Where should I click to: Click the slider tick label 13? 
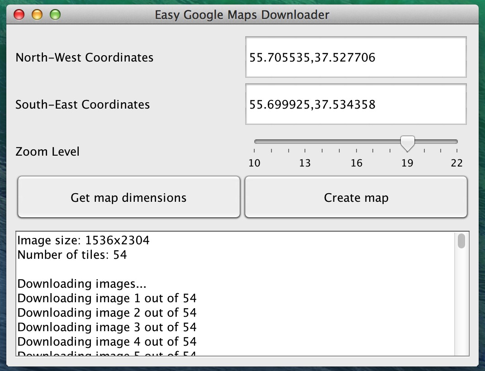pos(304,163)
